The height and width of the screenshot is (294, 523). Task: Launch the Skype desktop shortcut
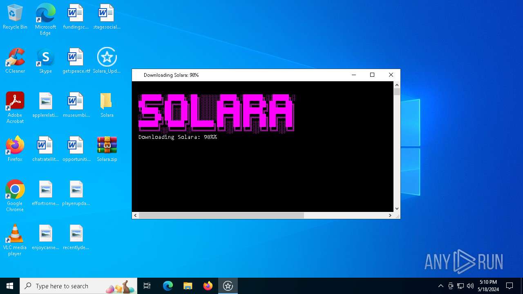[x=45, y=61]
